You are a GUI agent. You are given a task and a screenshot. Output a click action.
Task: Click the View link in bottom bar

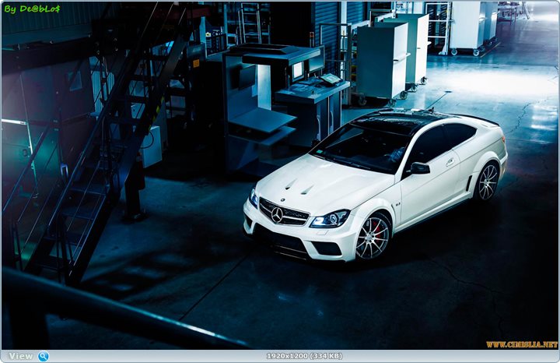click(21, 356)
